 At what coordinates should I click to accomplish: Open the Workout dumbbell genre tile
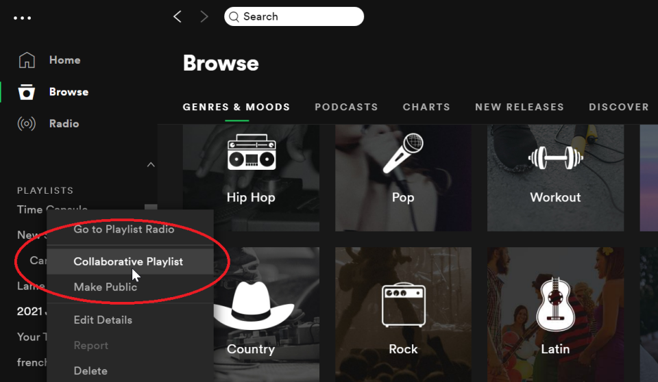point(555,178)
